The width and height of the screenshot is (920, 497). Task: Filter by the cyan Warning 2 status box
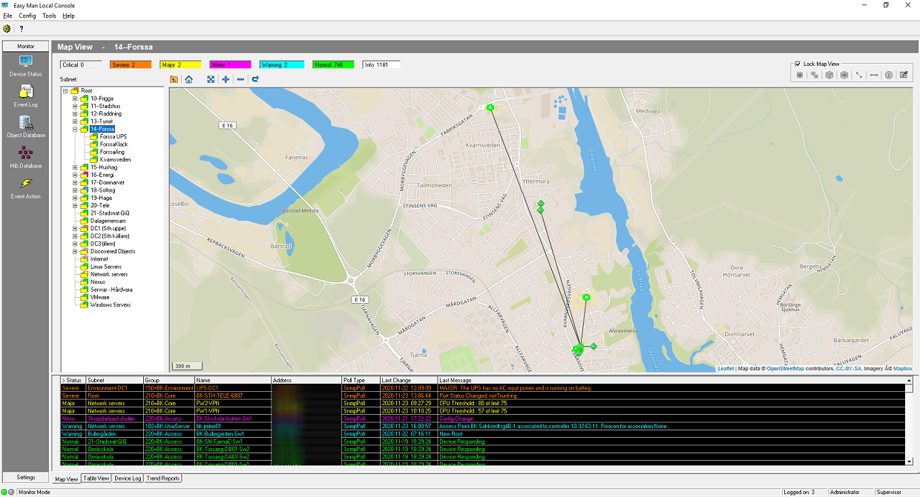pos(283,65)
